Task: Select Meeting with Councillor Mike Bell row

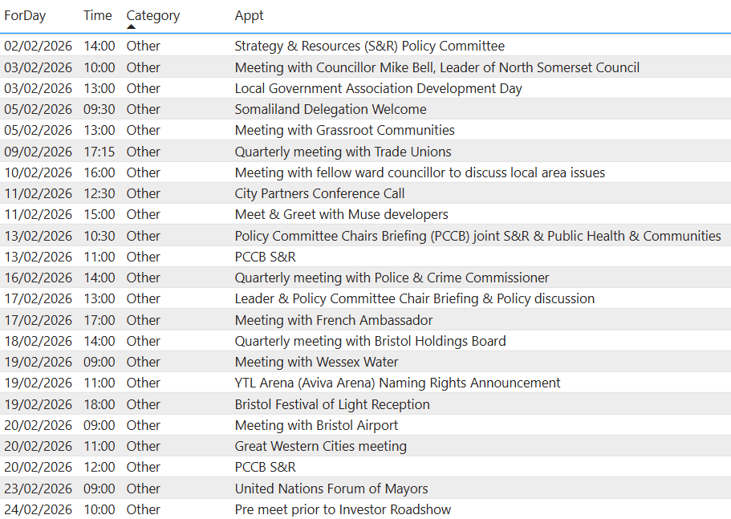Action: (437, 67)
